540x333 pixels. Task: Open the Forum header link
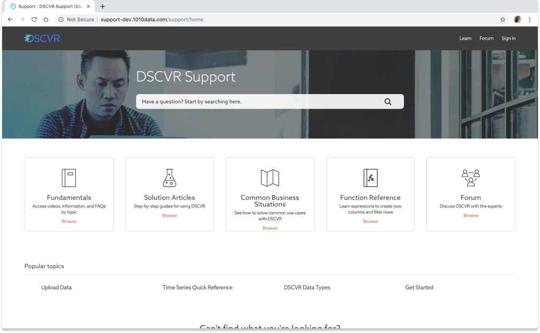tap(486, 38)
